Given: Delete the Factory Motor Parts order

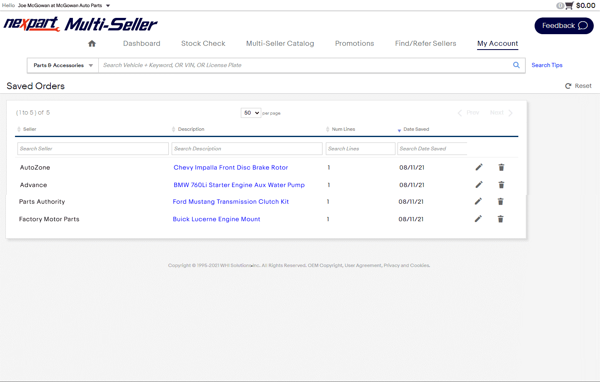Looking at the screenshot, I should (x=500, y=219).
